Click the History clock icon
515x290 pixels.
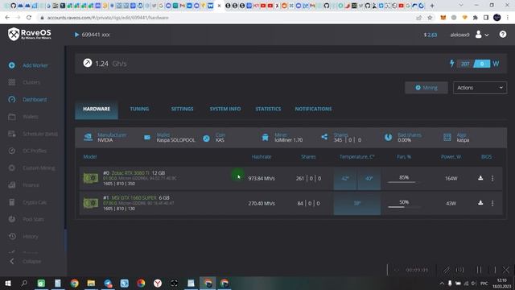12,236
